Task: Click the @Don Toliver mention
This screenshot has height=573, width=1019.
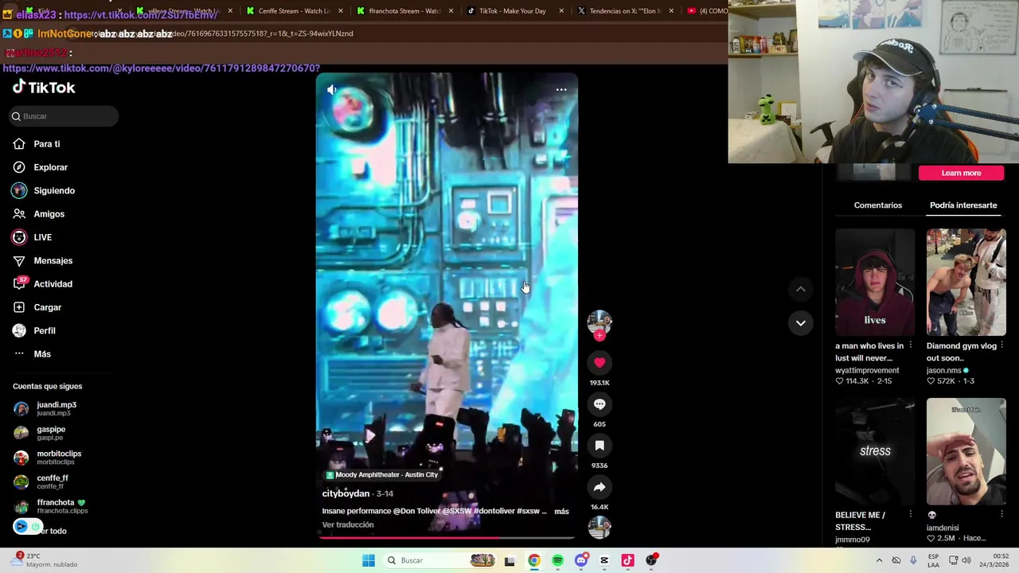Action: pyautogui.click(x=416, y=511)
